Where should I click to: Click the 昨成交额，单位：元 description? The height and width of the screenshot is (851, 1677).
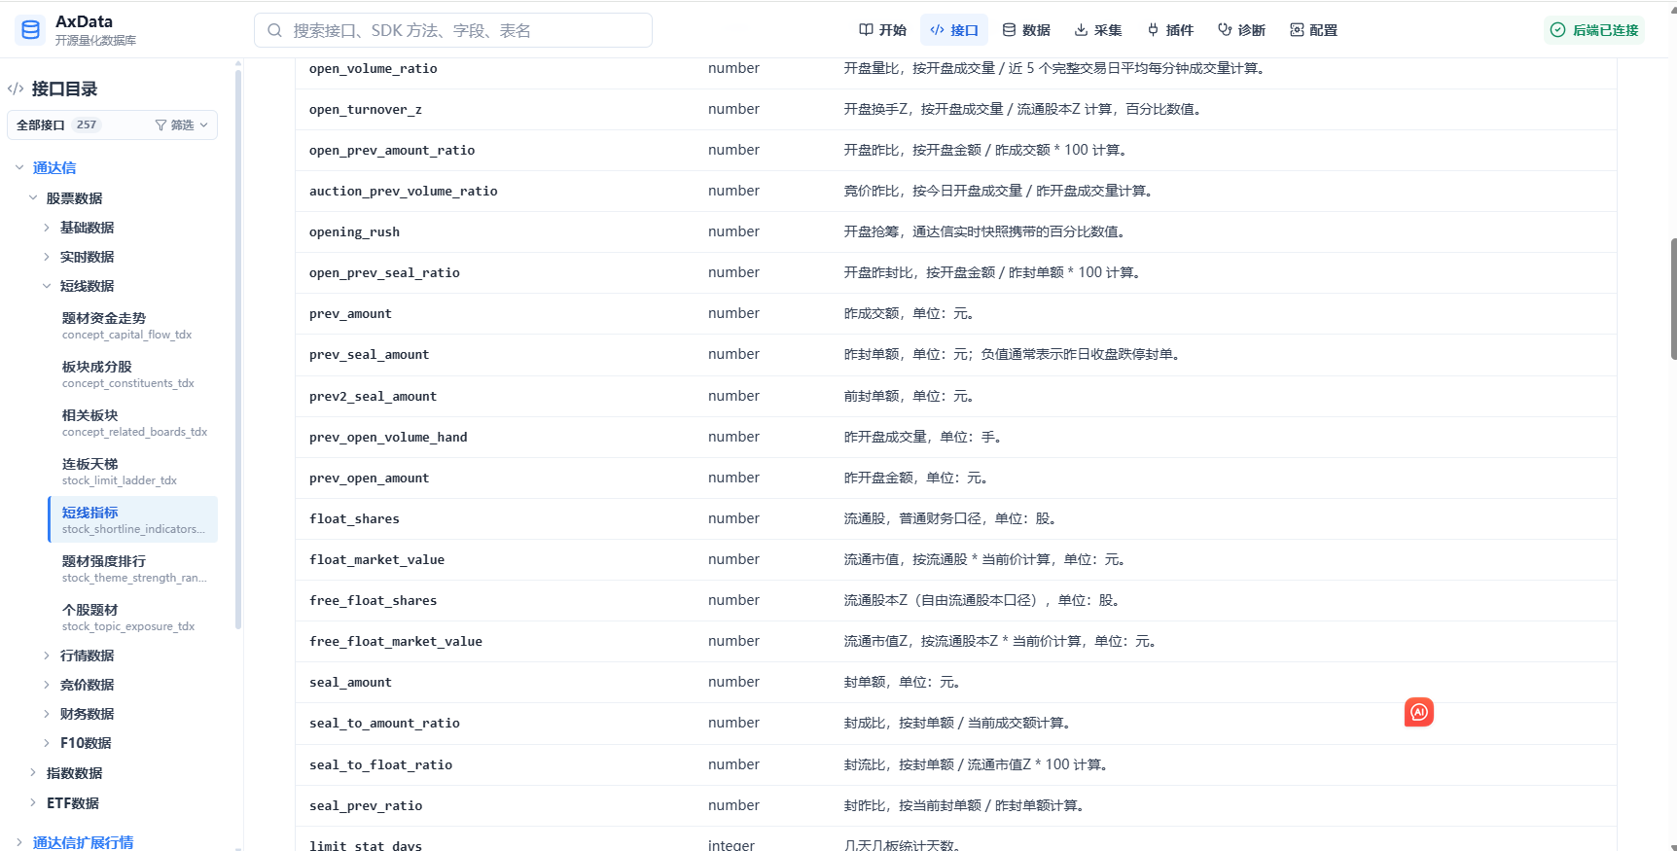909,313
